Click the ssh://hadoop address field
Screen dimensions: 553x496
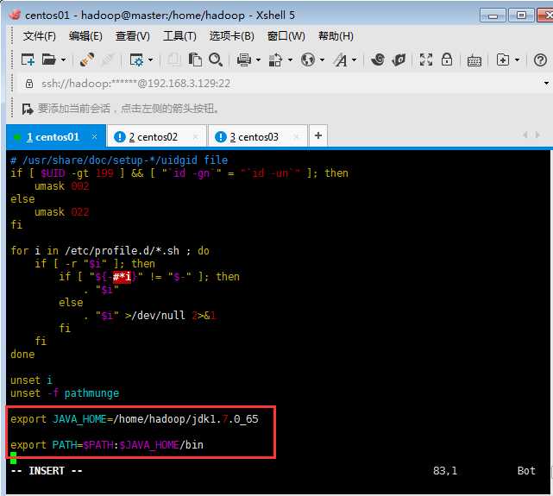click(135, 84)
